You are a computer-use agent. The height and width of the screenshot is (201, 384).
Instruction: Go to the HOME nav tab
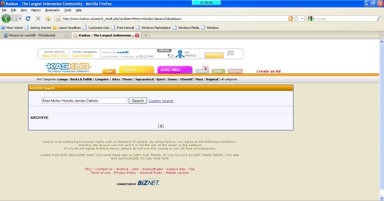(109, 71)
